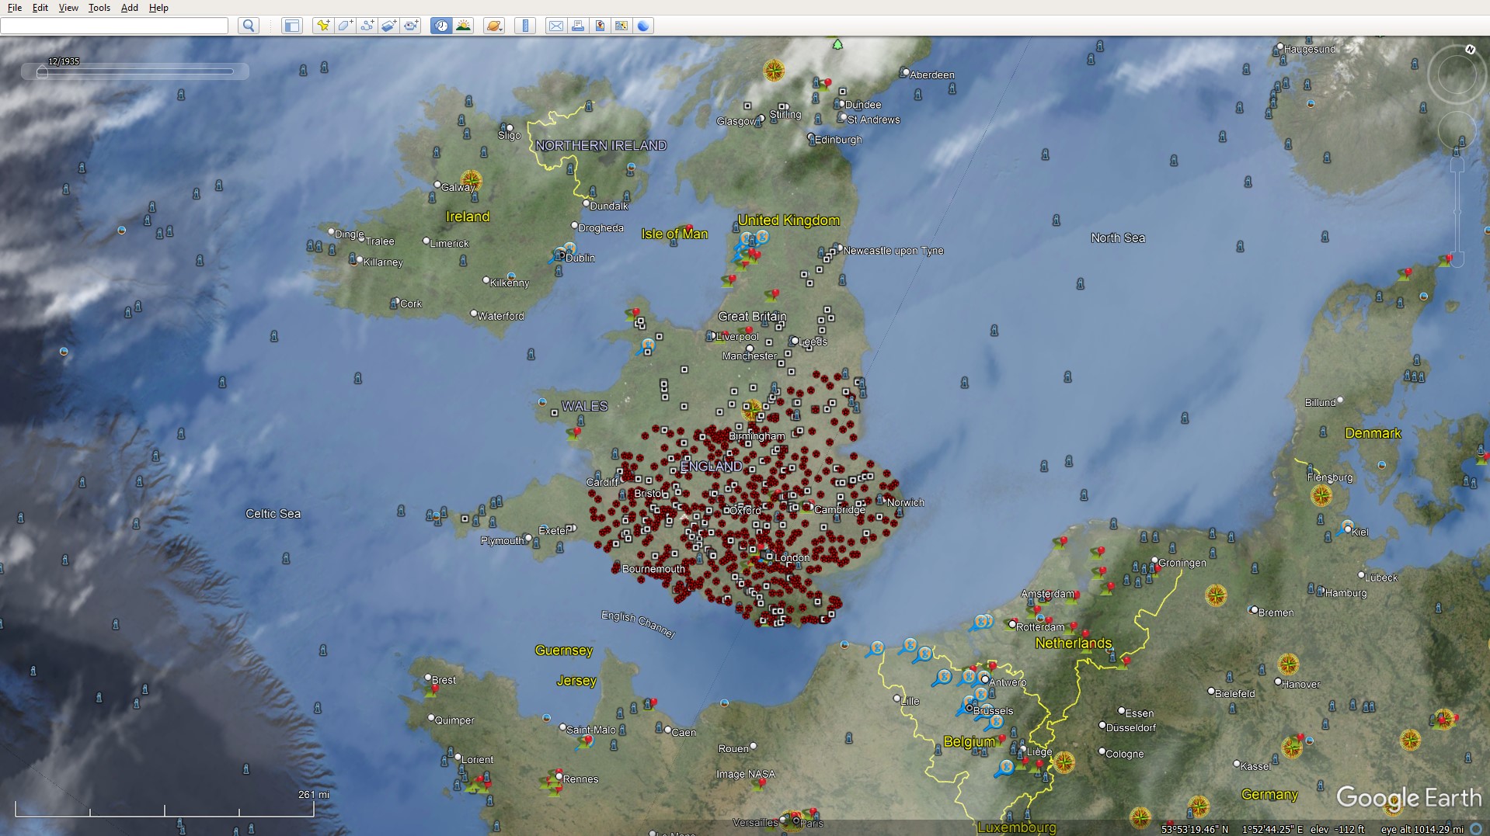Click the Hamburg city label
Viewport: 1490px width, 836px height.
click(1346, 593)
